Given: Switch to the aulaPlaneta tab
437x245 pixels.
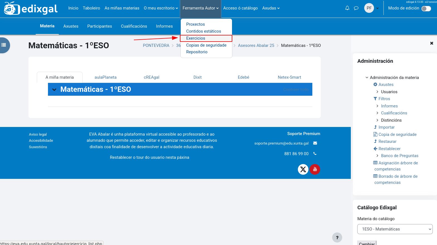Looking at the screenshot, I should [105, 77].
